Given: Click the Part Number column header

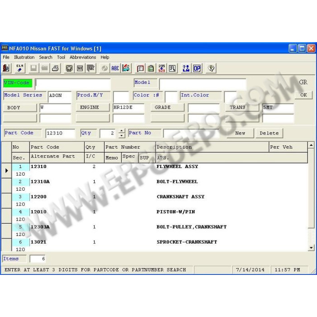Looking at the screenshot, I should (130, 147).
